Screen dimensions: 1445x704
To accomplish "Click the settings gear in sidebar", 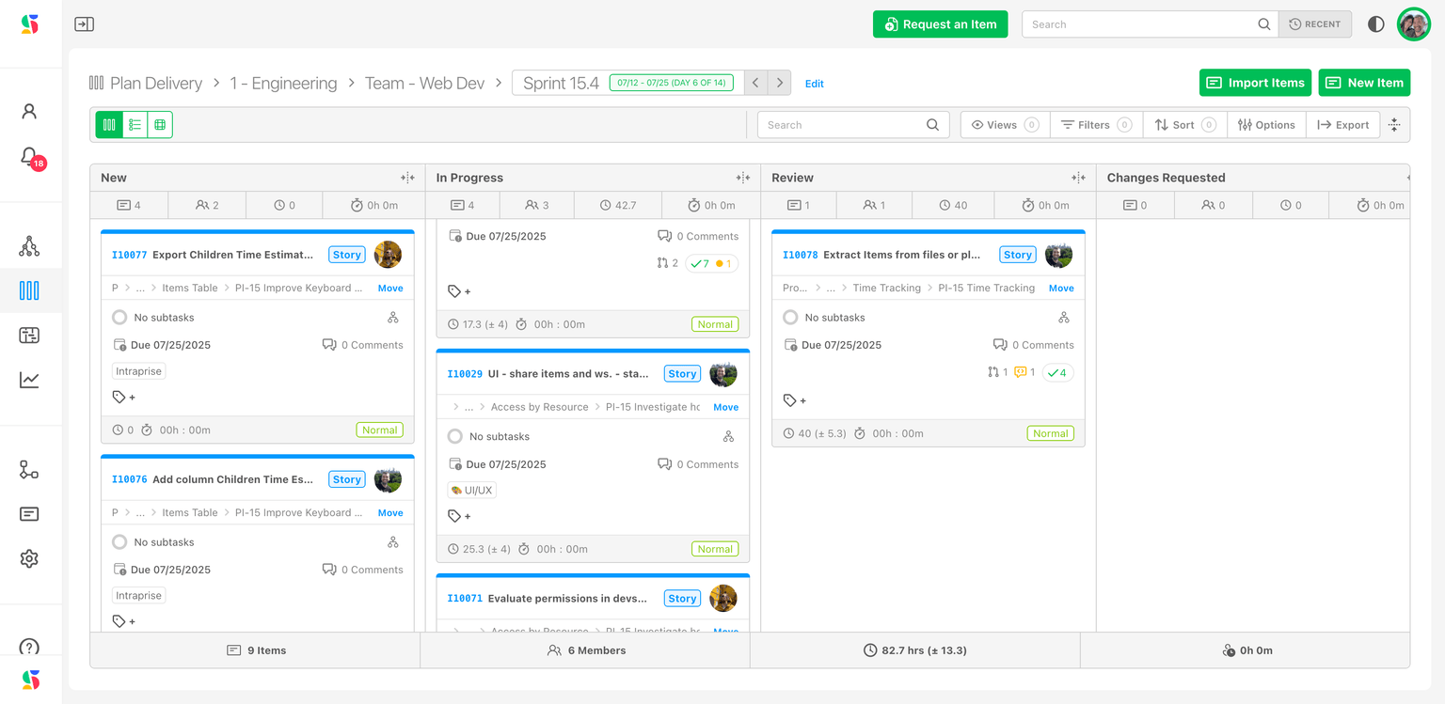I will (29, 558).
